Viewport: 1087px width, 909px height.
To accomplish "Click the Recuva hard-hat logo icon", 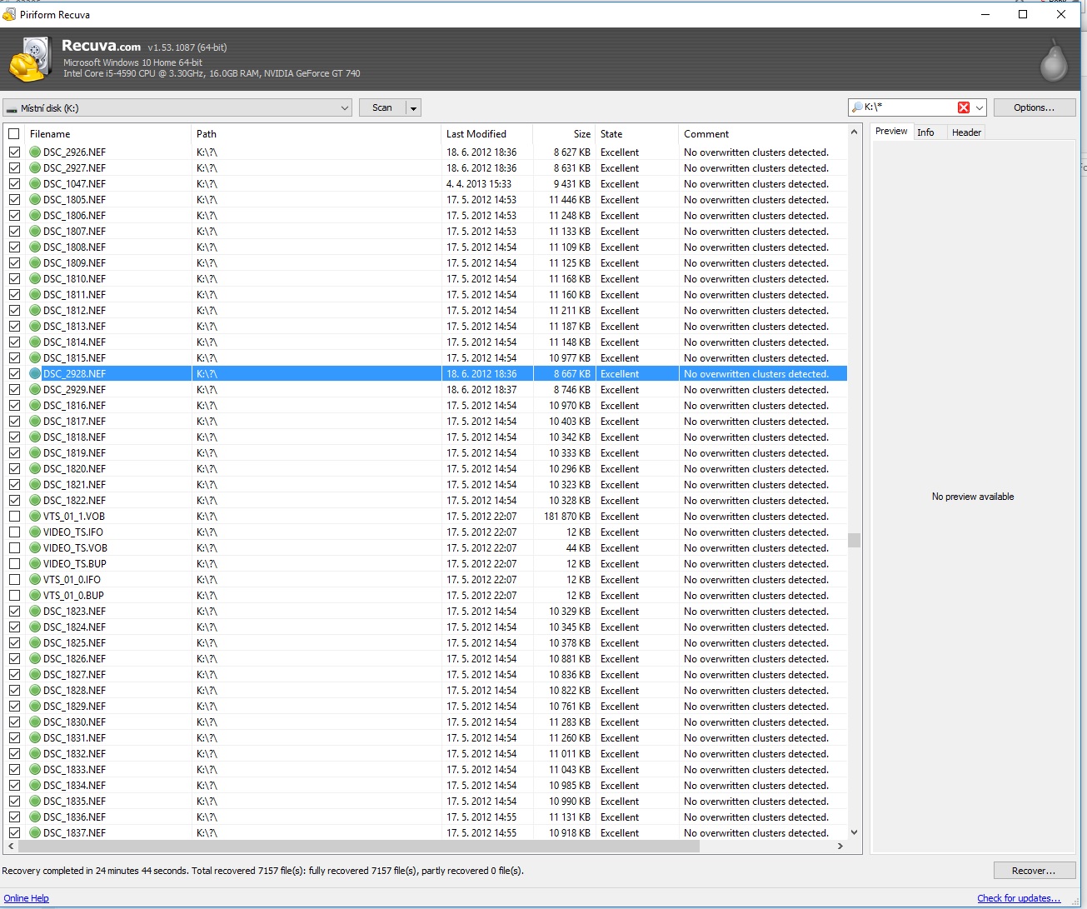I will click(27, 60).
